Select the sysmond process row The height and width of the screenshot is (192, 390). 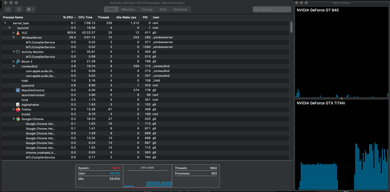(x=146, y=85)
